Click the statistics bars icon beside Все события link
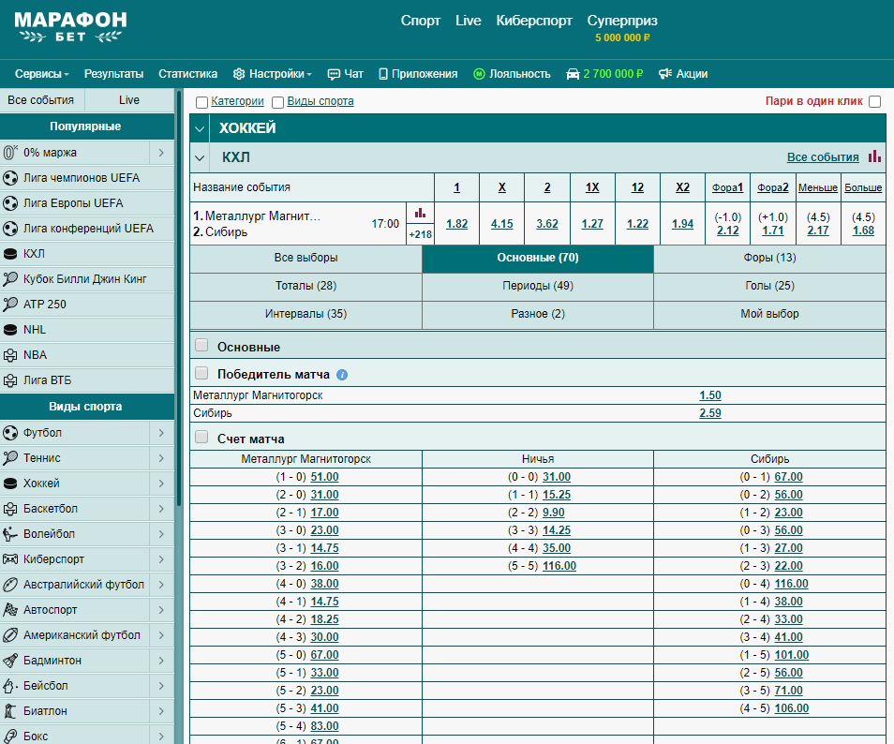 874,156
